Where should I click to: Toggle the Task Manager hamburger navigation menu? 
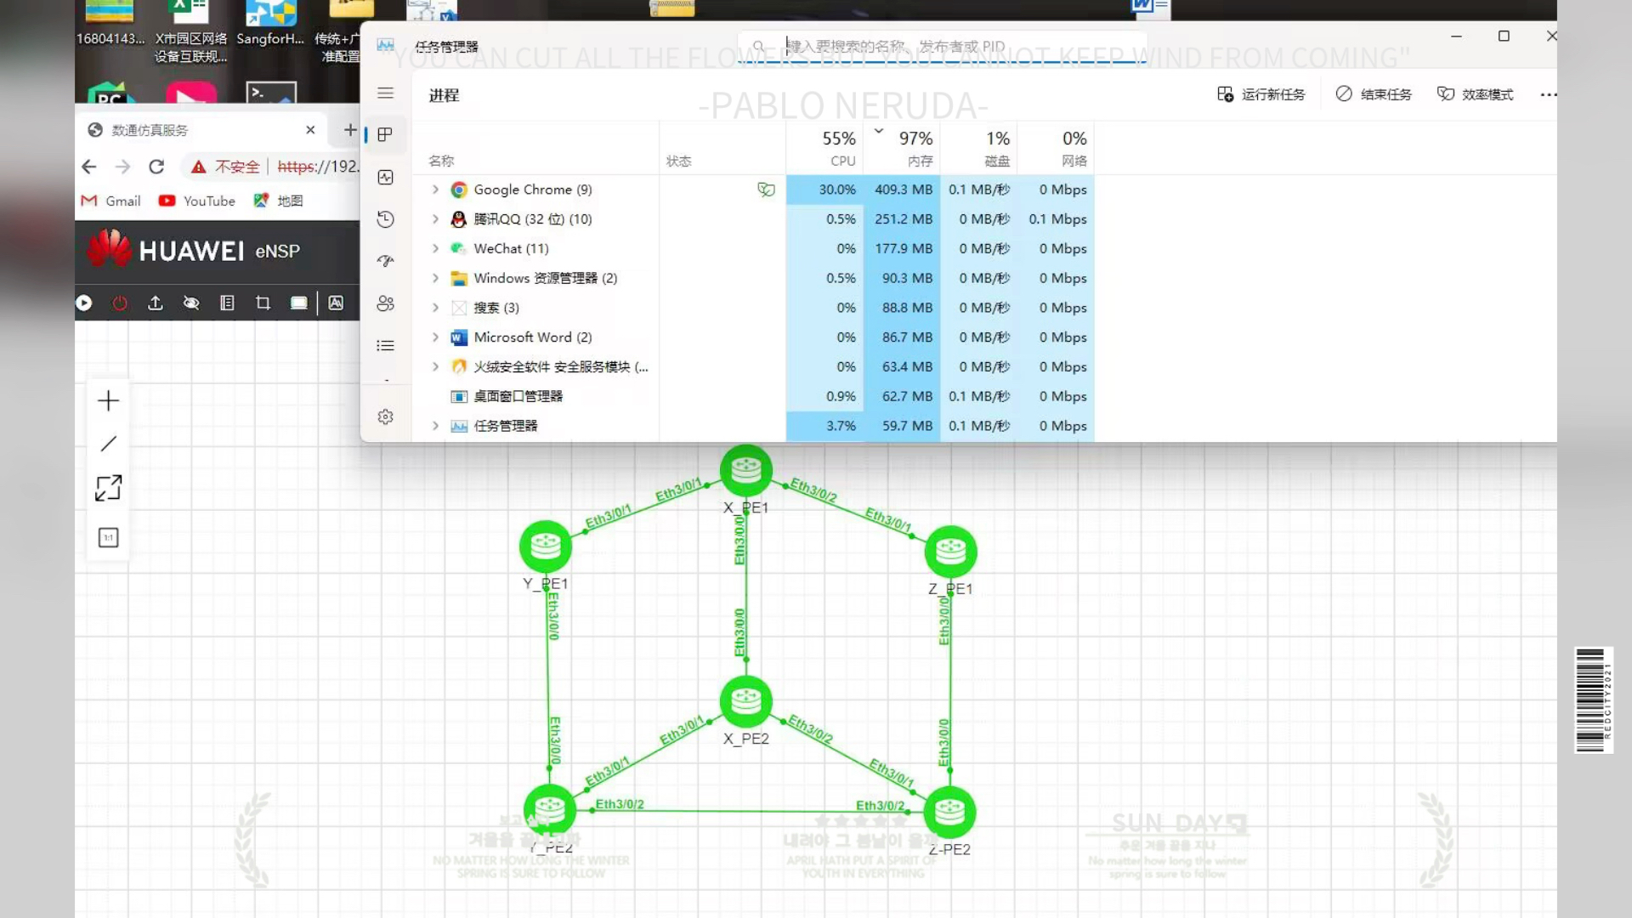tap(385, 93)
